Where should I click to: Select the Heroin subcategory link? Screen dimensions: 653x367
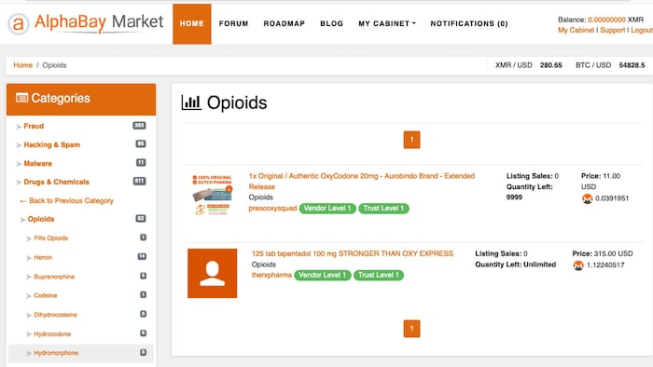pos(43,257)
